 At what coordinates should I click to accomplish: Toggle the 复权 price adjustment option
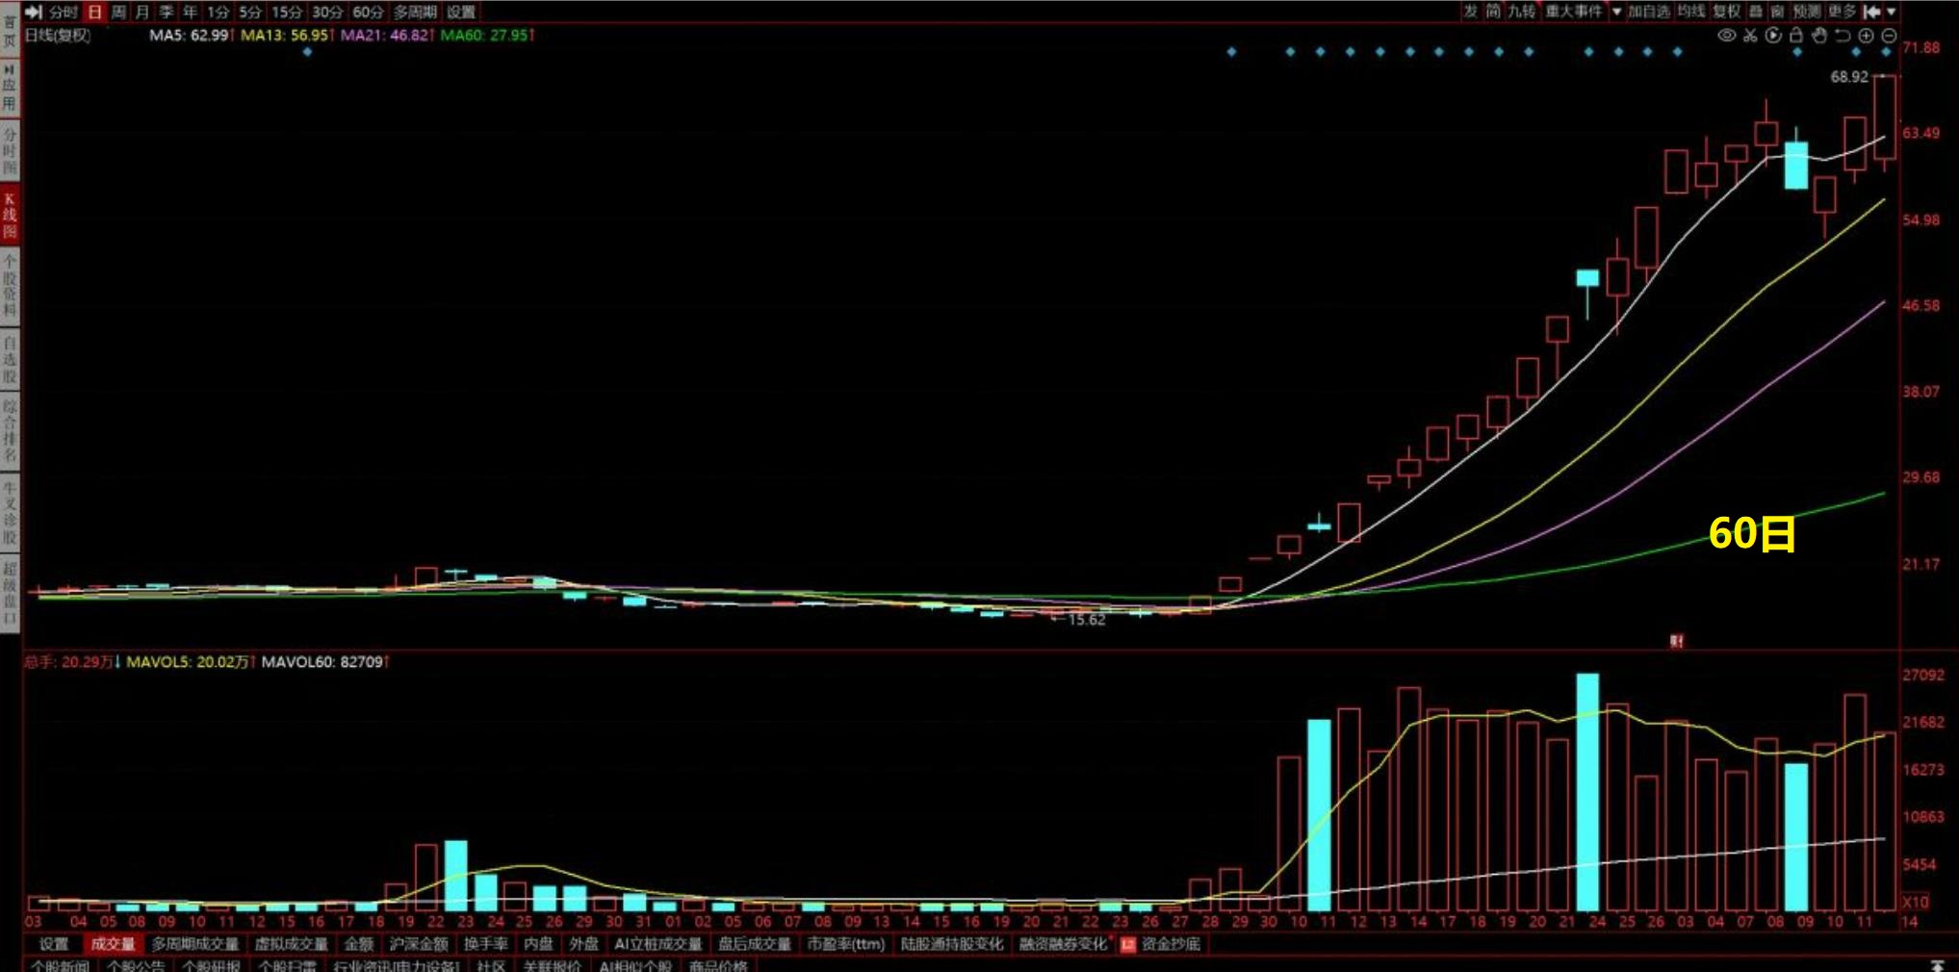[1727, 12]
